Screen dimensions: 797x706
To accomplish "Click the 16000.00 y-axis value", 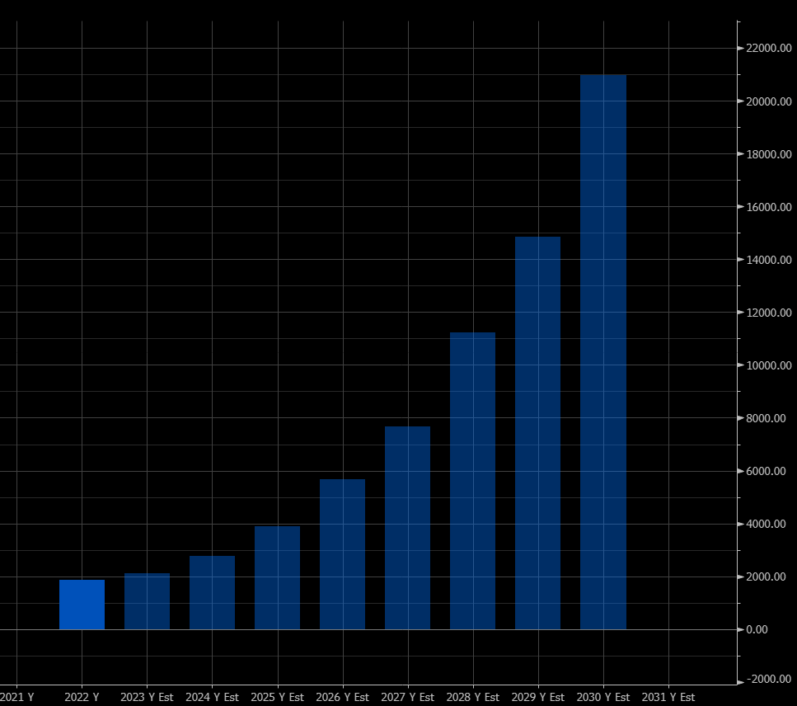I will coord(768,207).
